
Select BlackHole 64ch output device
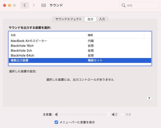pos(80,56)
